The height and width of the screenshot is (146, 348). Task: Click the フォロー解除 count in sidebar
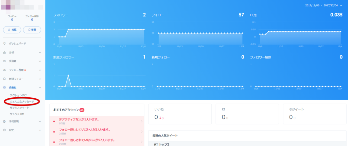(32, 20)
